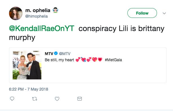173x111 pixels.
Task: Retweet this tweet using the arrows icon
Action: coord(35,99)
